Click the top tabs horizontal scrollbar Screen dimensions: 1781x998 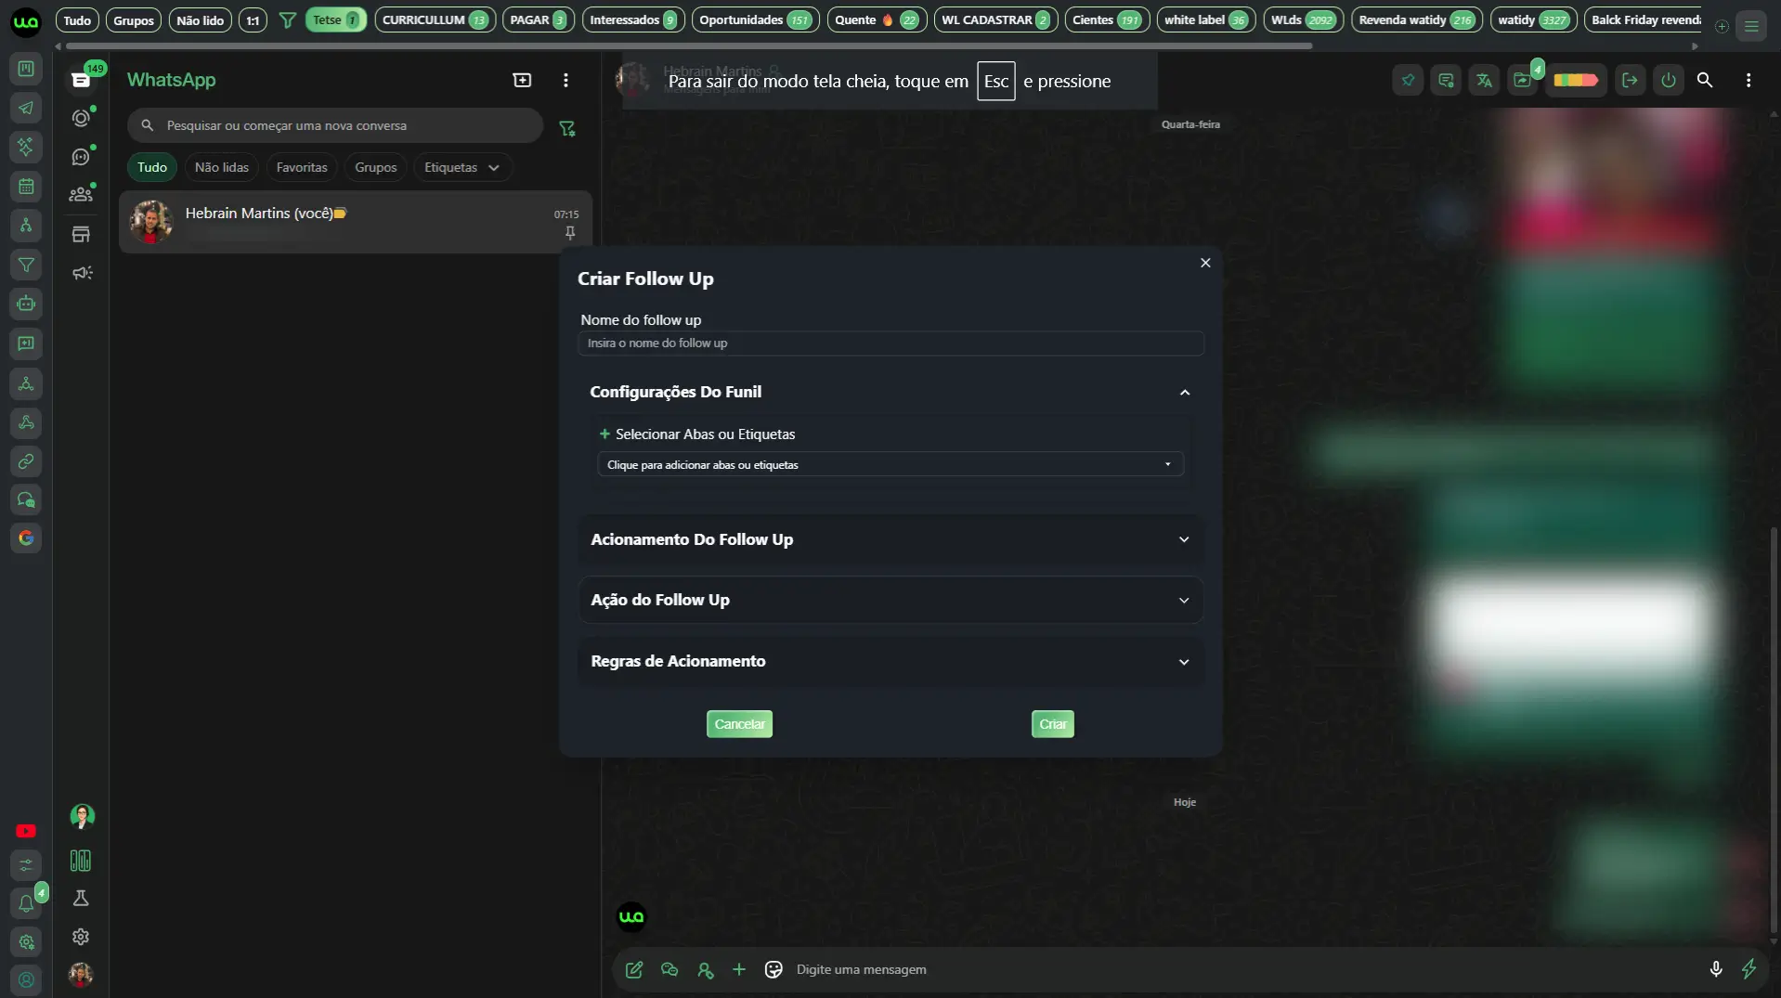point(689,45)
